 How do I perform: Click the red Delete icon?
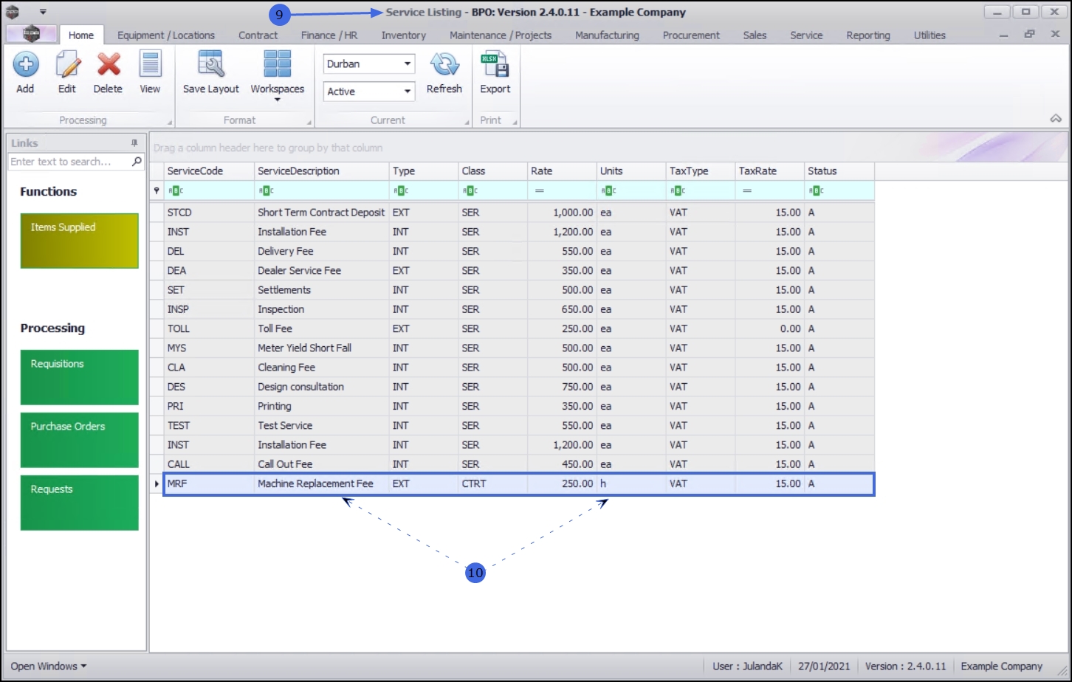click(x=109, y=66)
